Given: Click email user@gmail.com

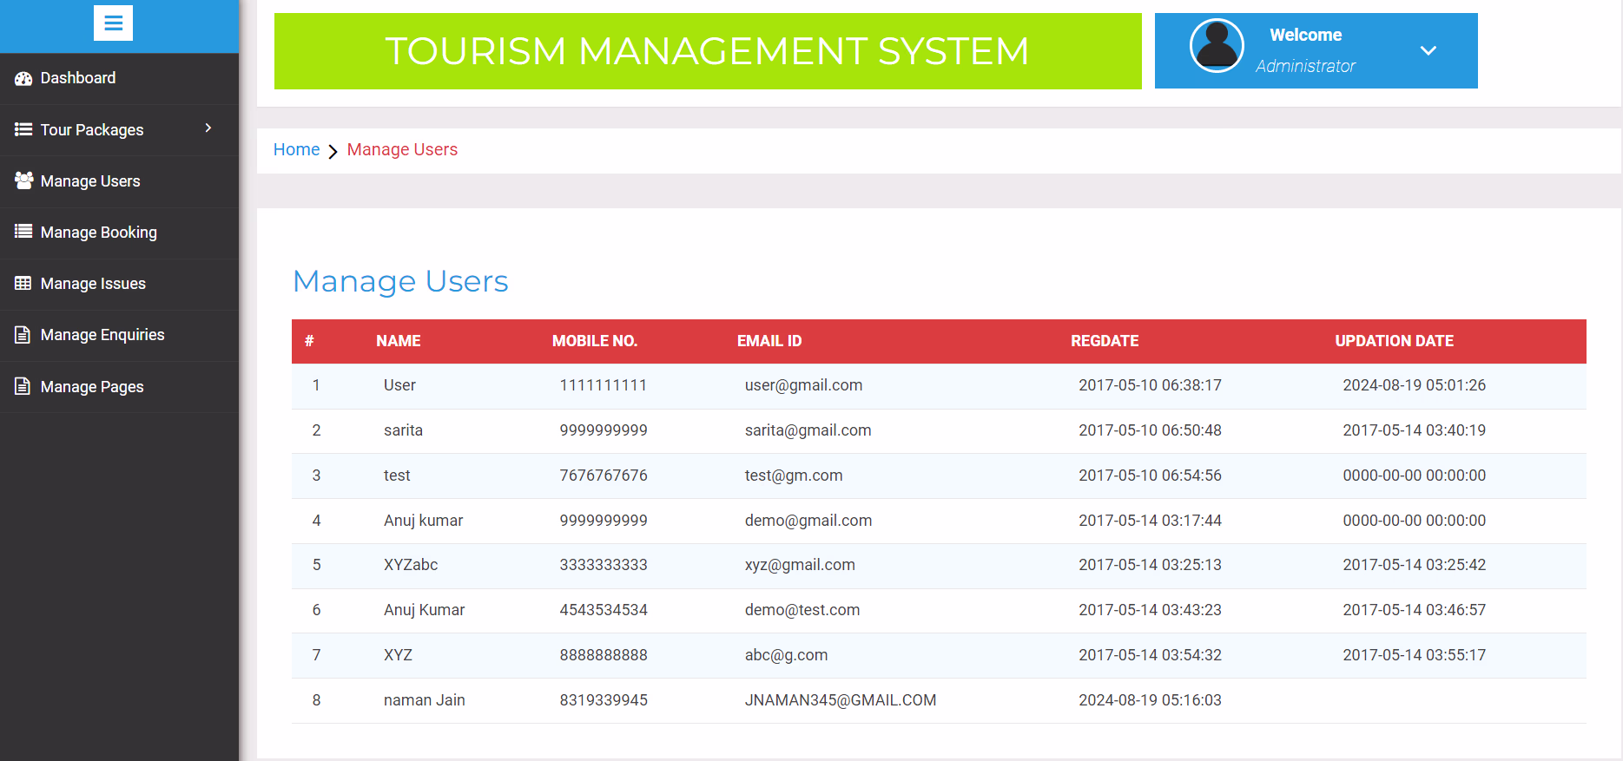Looking at the screenshot, I should point(803,385).
